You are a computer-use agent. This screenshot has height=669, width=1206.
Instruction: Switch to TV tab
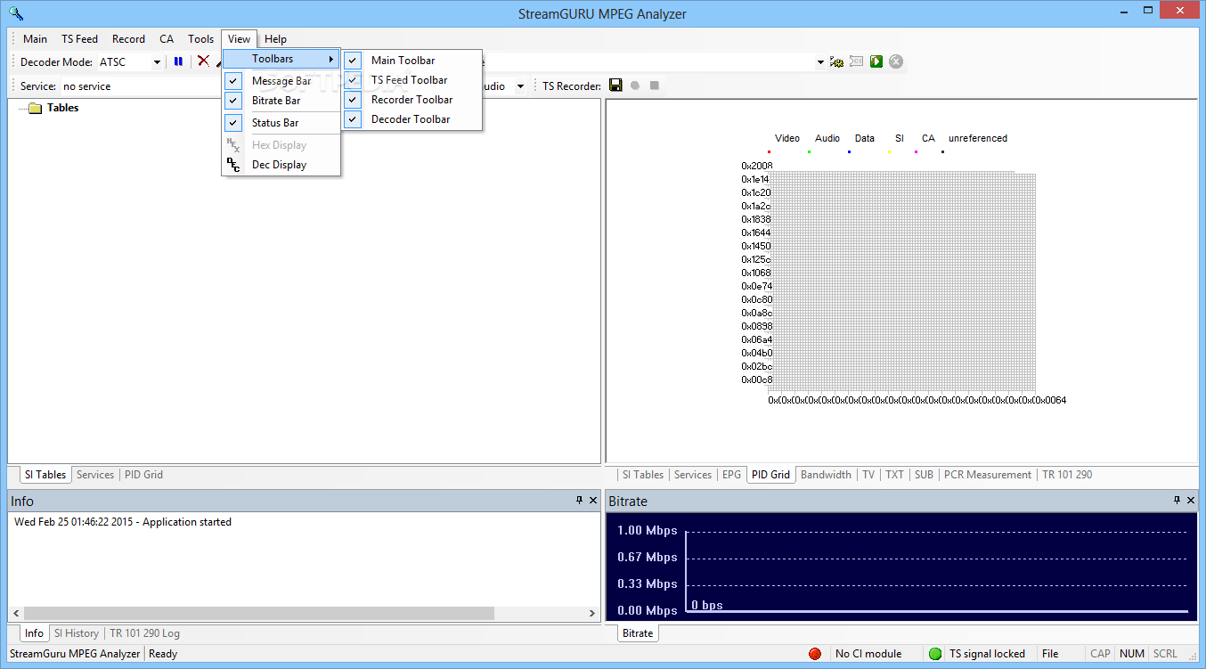[x=868, y=475]
